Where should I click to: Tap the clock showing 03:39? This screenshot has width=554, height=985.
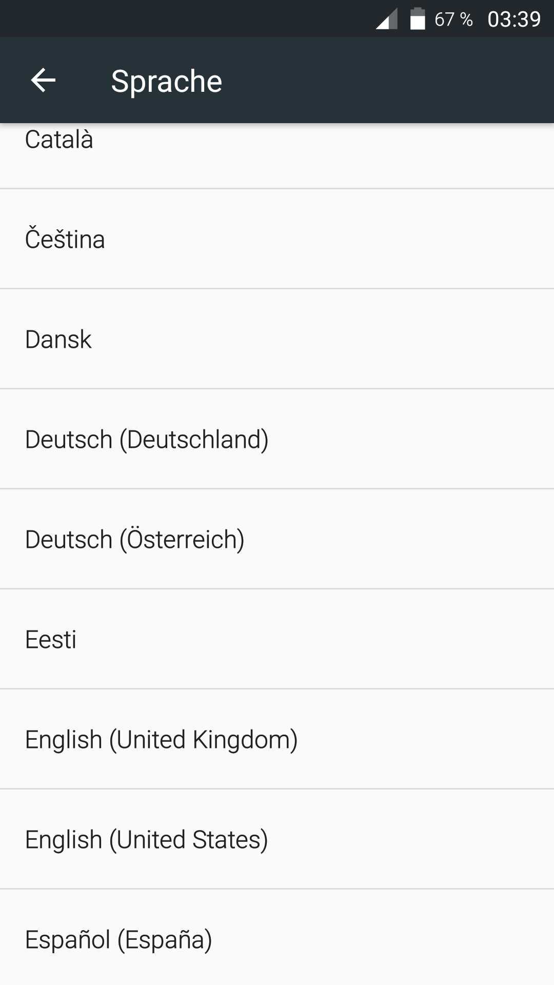pyautogui.click(x=514, y=19)
